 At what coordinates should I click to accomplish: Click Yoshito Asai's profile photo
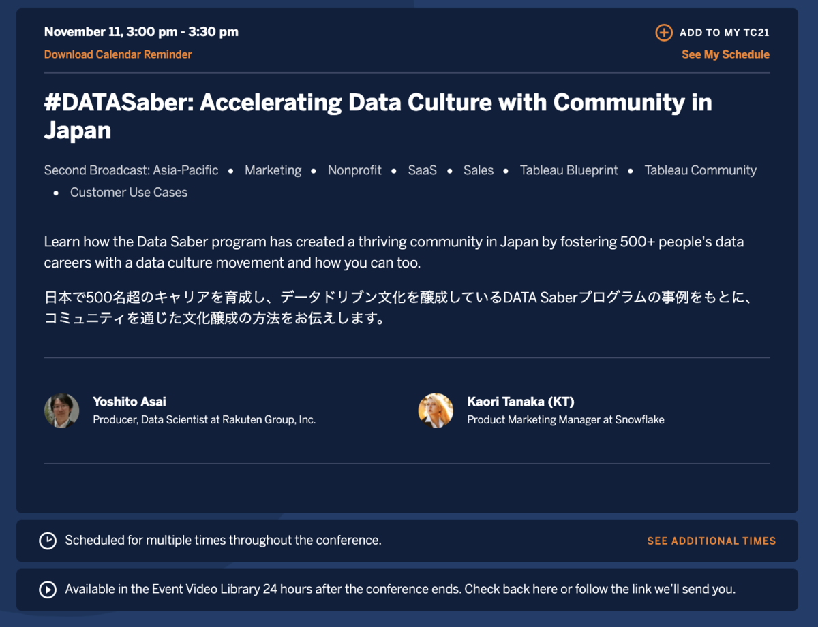(x=61, y=411)
